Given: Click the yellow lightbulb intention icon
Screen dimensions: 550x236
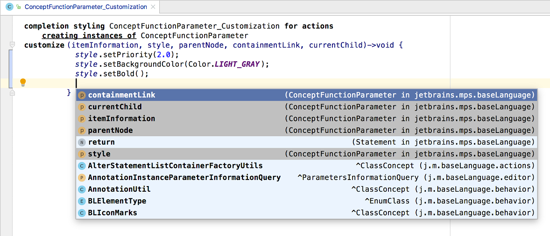Looking at the screenshot, I should 23,83.
